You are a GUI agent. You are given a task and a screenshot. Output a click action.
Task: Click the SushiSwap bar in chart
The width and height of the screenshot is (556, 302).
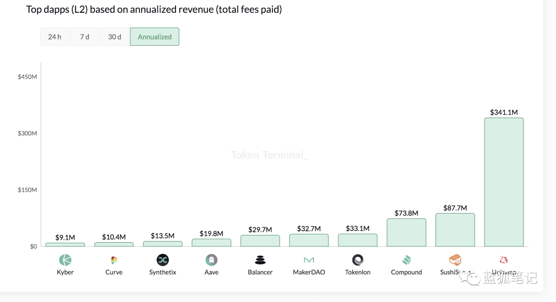pos(455,230)
